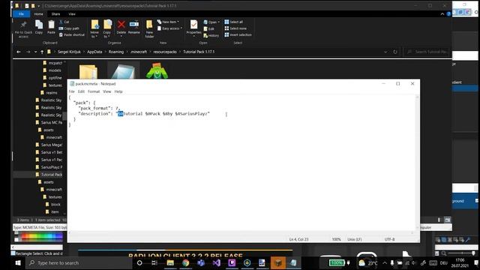Click Paste shortcut in the ribbon
480x270 pixels.
point(72,35)
